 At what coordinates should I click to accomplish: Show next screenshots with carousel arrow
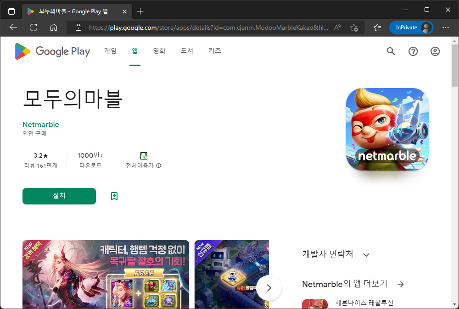(x=269, y=288)
